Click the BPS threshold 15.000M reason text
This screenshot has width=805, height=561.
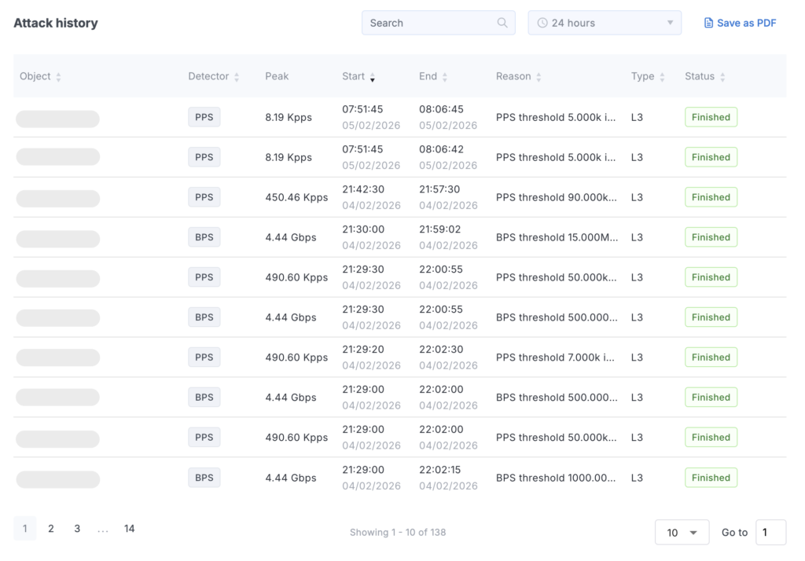557,237
